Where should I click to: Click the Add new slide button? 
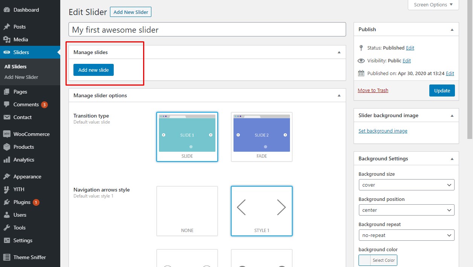click(x=93, y=70)
